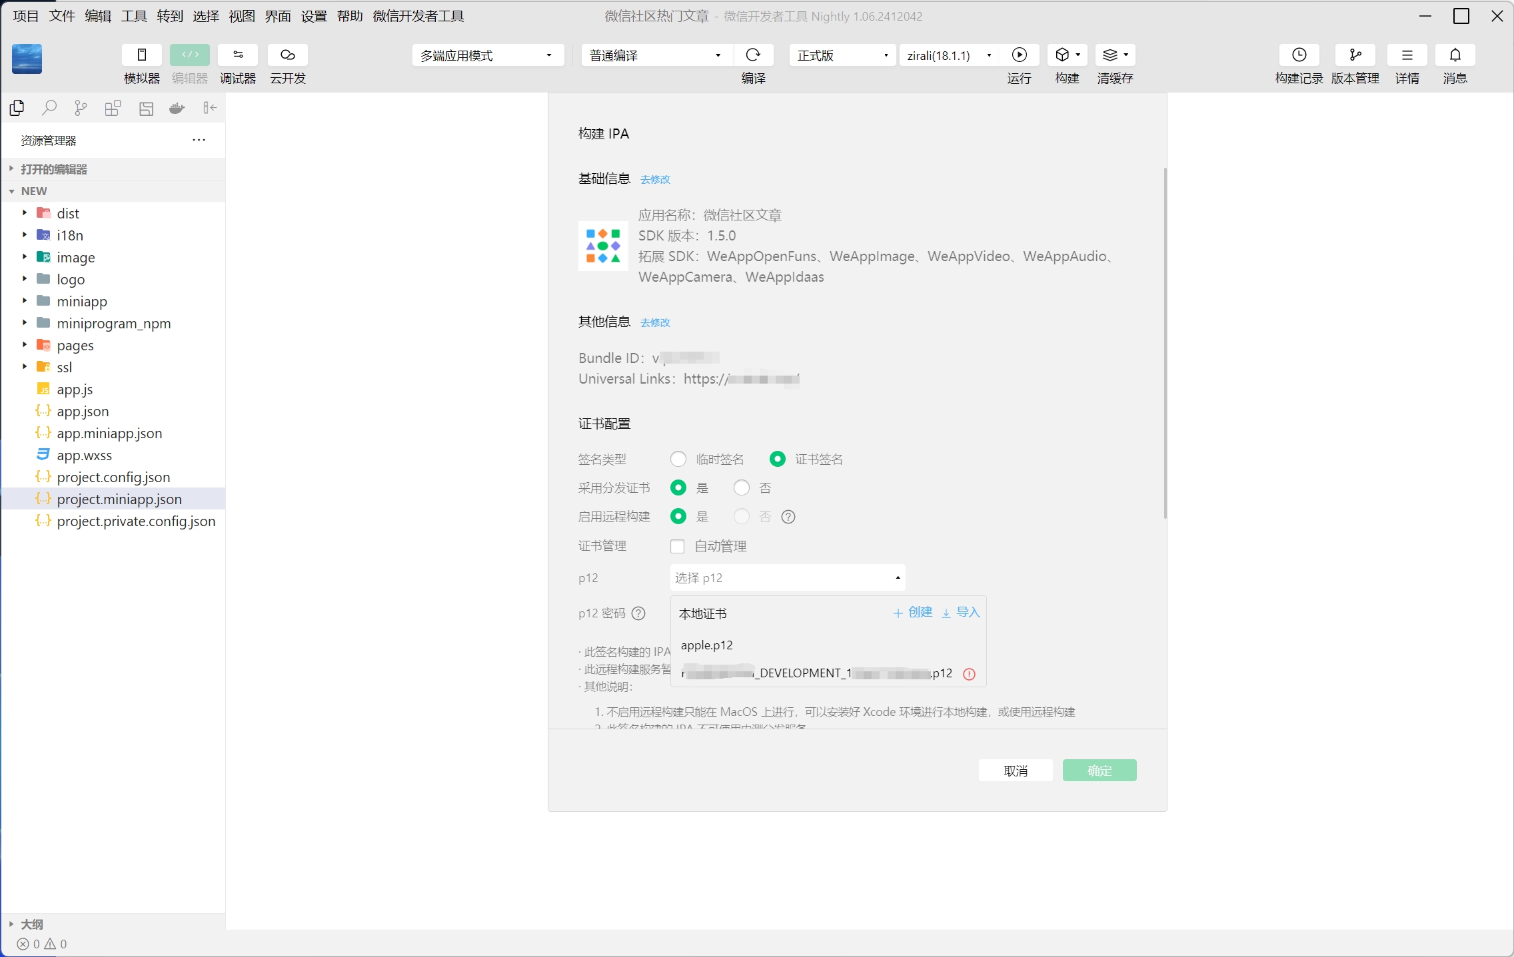Open Details (详情) icon
The height and width of the screenshot is (957, 1514).
(x=1407, y=55)
